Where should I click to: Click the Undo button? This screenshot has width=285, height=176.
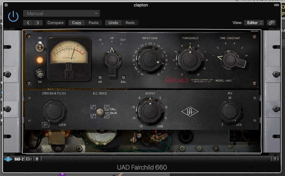point(113,23)
